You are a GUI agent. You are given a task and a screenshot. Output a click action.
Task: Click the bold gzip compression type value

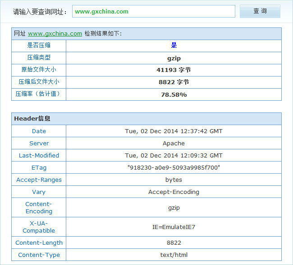click(174, 58)
